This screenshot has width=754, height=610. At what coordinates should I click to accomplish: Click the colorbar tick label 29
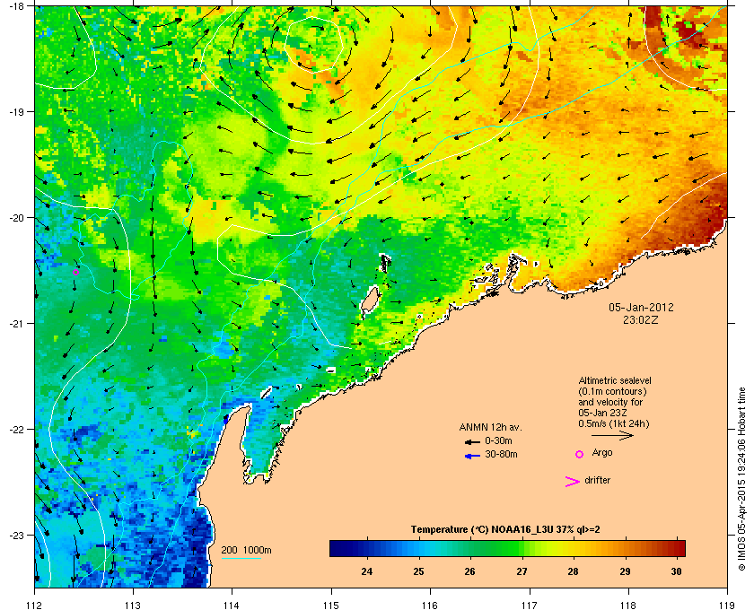pos(625,571)
